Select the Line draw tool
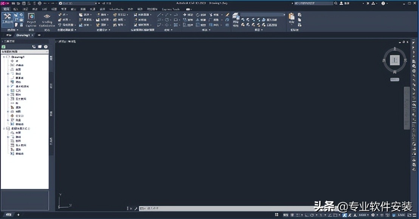This screenshot has height=219, width=419. [x=159, y=15]
